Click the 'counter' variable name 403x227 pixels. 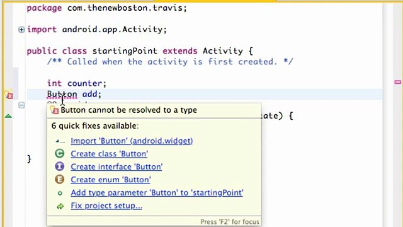[84, 83]
